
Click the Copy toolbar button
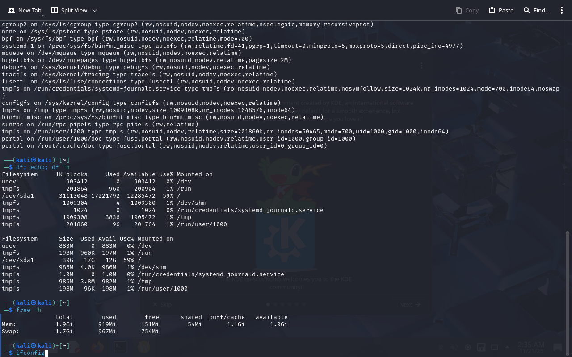coord(467,10)
